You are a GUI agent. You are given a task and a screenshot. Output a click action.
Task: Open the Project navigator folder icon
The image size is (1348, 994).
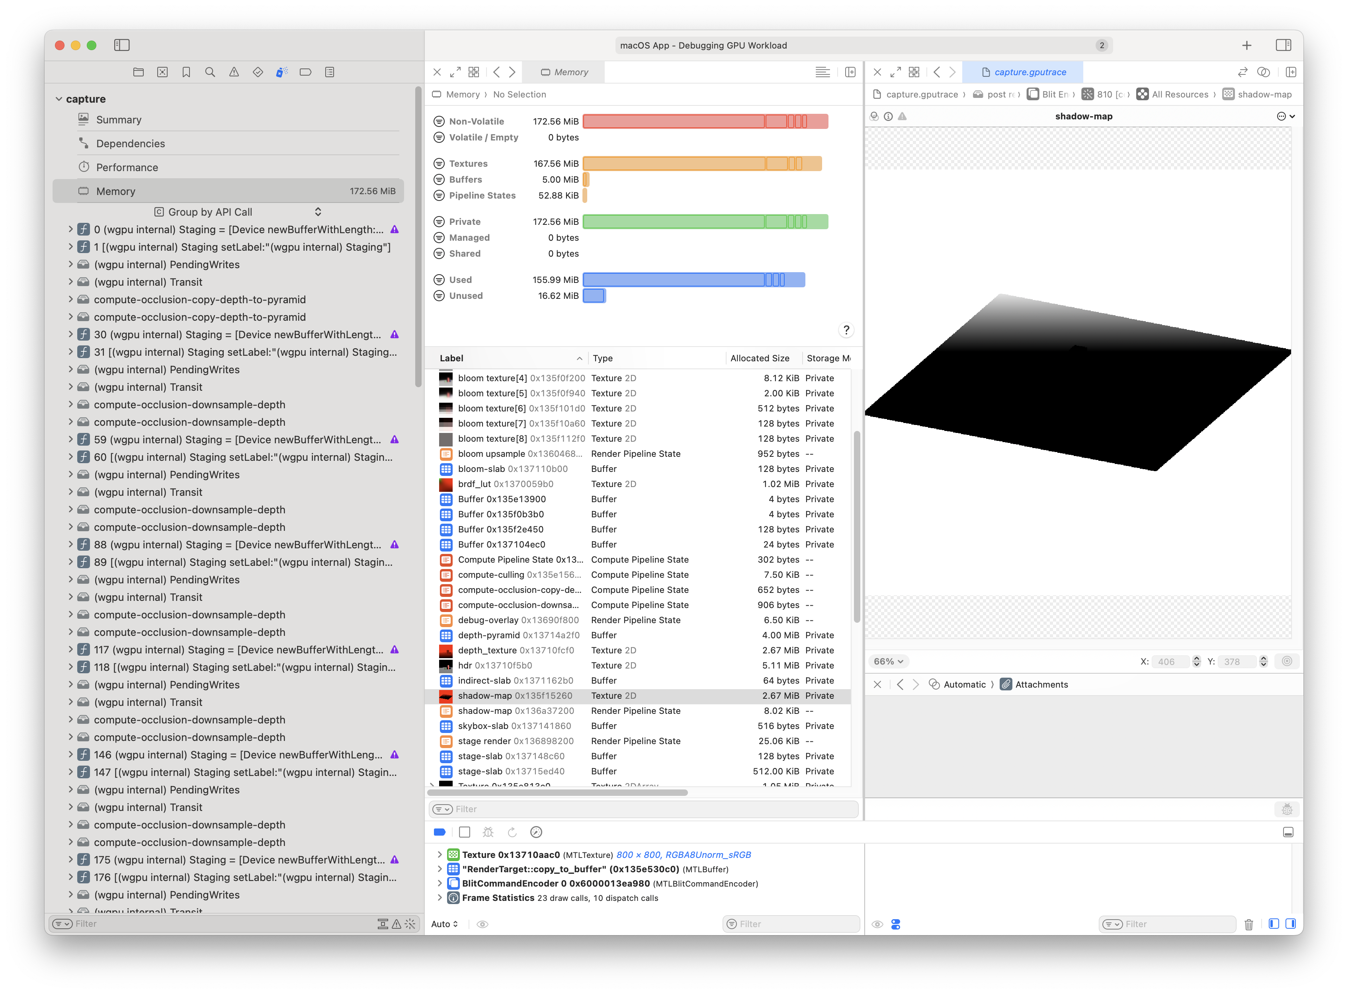139,72
